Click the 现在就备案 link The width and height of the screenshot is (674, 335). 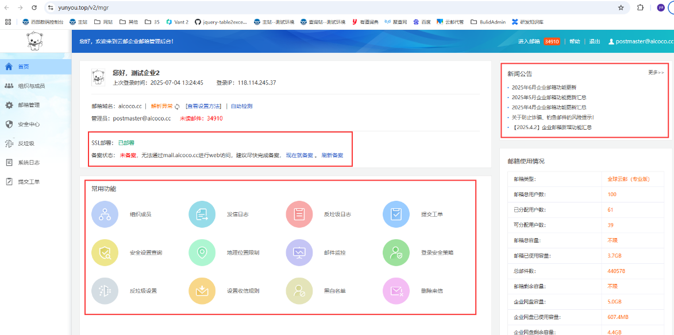[299, 155]
